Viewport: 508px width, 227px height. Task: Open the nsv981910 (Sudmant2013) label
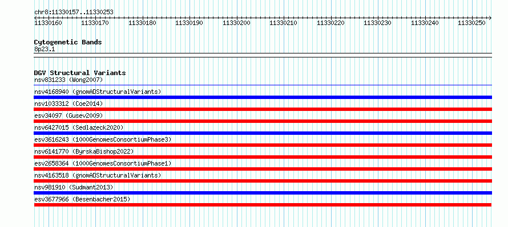point(74,187)
